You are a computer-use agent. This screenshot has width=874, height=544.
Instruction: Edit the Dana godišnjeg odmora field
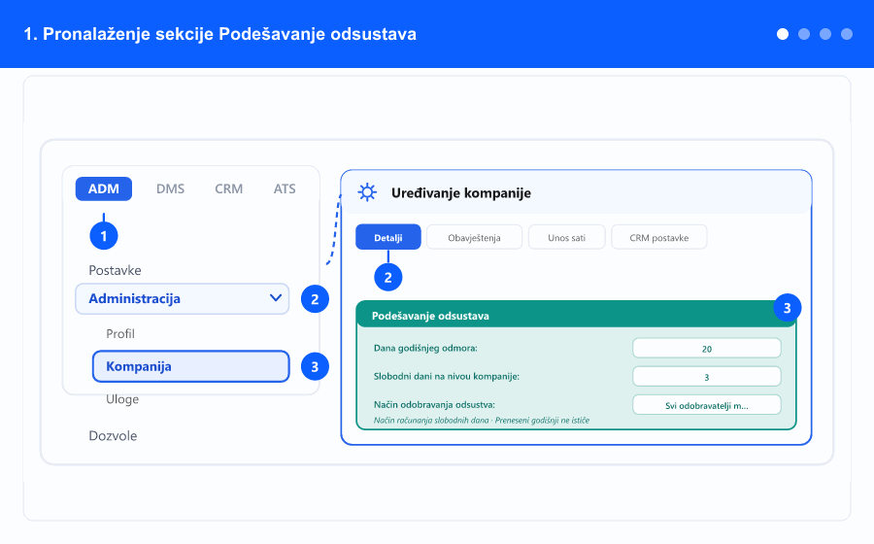pos(706,349)
